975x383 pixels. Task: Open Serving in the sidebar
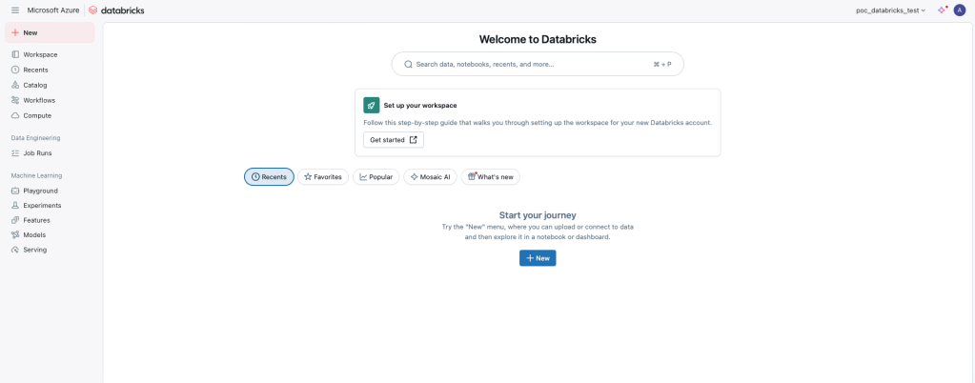[x=35, y=250]
